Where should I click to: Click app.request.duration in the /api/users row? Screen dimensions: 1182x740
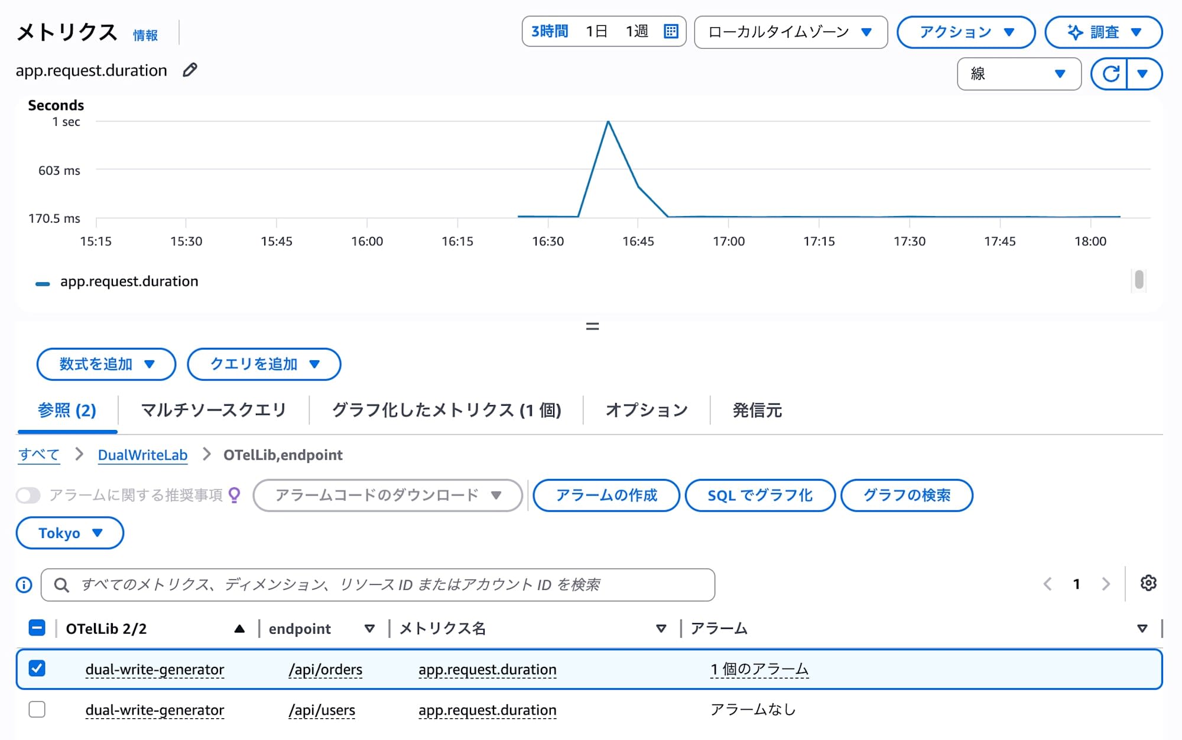(x=488, y=710)
